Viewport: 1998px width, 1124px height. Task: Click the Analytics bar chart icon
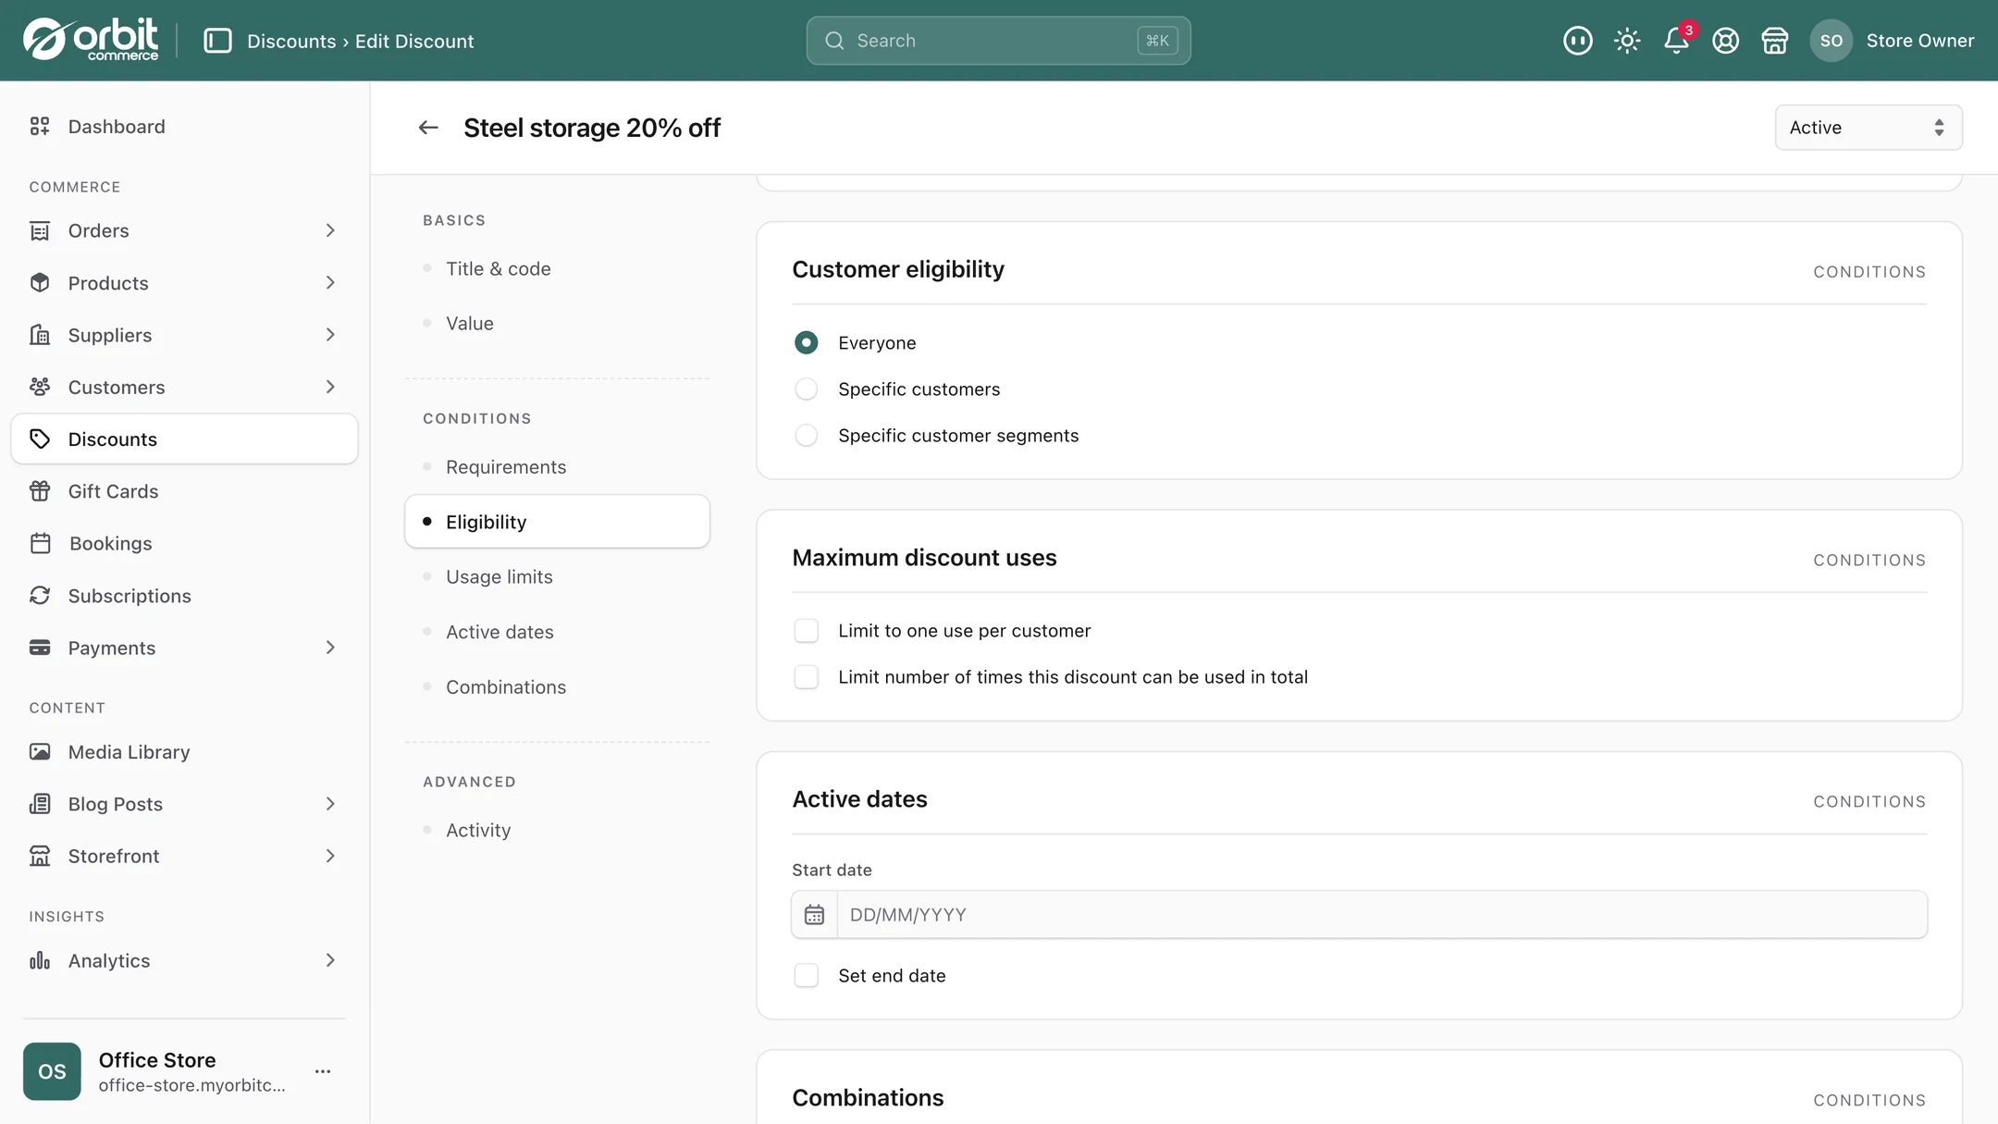(40, 960)
